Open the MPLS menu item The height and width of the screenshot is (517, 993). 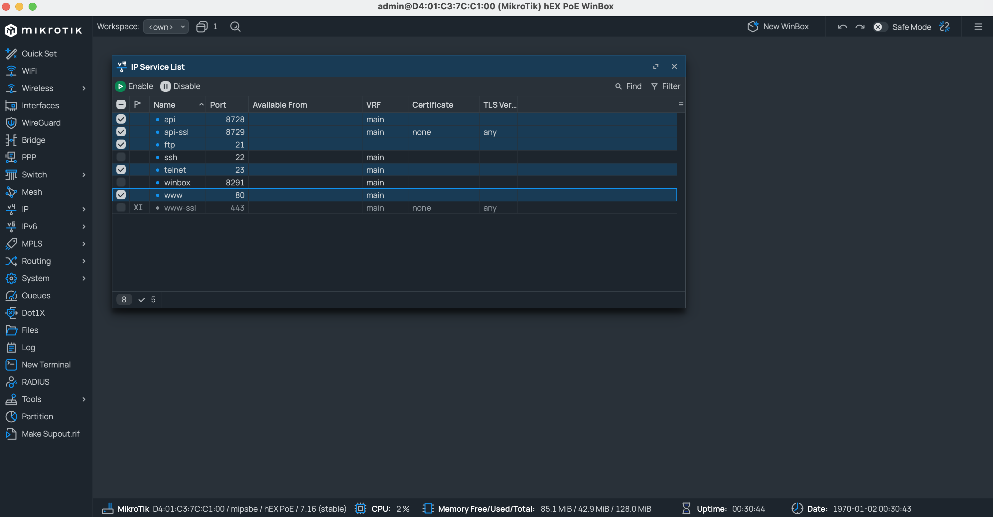coord(46,244)
